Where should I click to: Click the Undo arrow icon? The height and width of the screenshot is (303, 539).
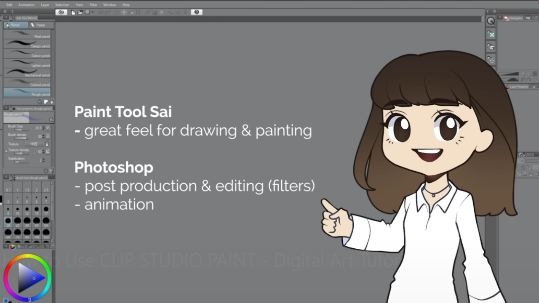click(101, 12)
